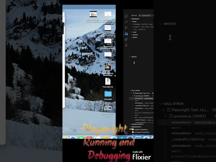Select the Screenshot 54.03 PM desktop file

pos(108,17)
